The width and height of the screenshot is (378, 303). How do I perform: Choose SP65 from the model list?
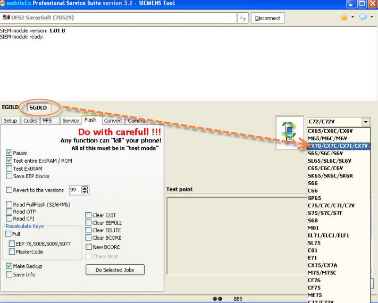click(339, 198)
